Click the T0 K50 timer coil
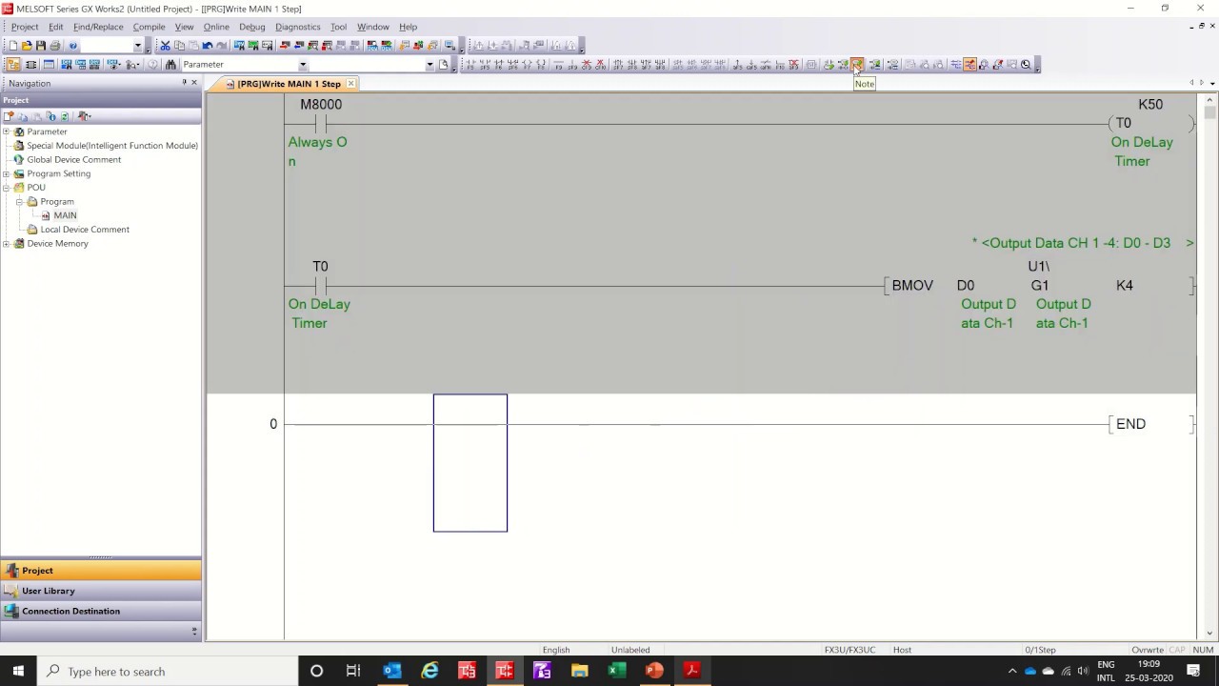Image resolution: width=1219 pixels, height=686 pixels. (x=1150, y=123)
